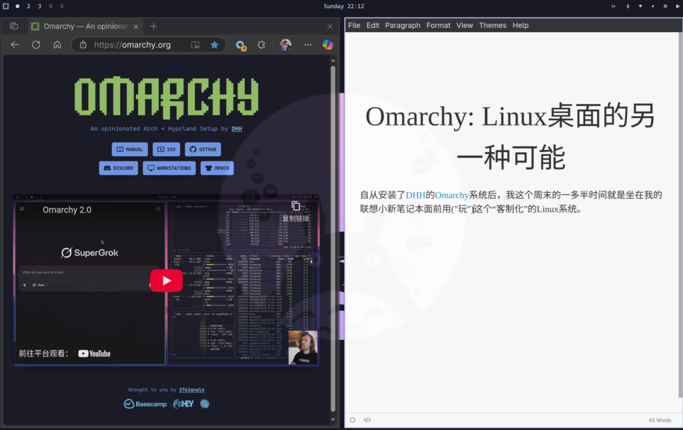Open the View menu in the editor
Image resolution: width=683 pixels, height=430 pixels.
click(464, 25)
